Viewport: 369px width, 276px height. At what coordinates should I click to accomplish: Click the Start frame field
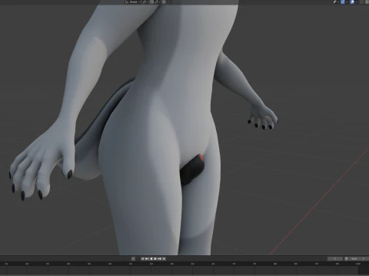pyautogui.click(x=359, y=258)
